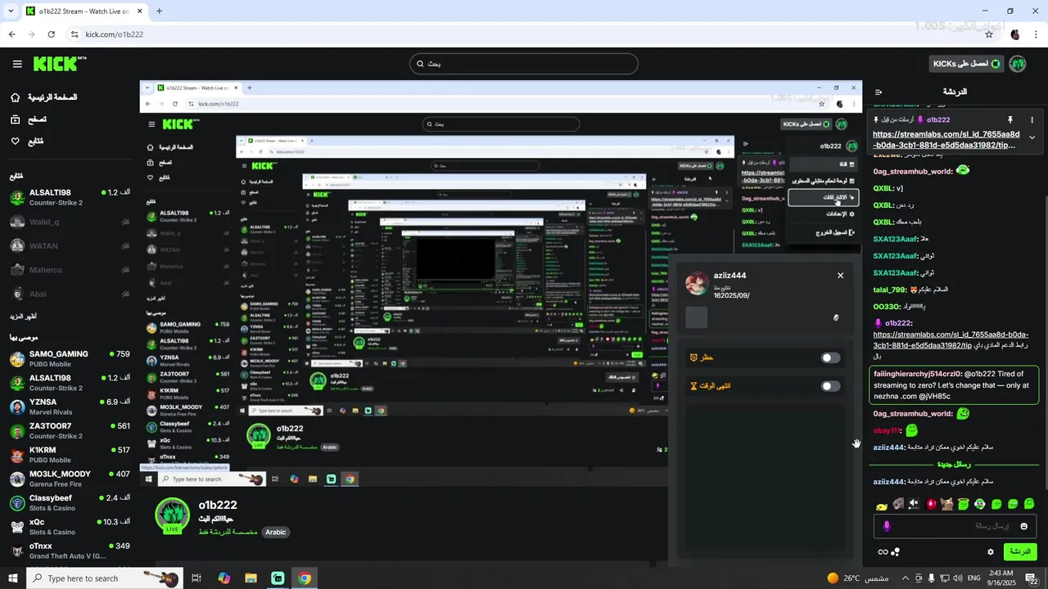
Task: Open the Kick hamburger menu
Action: (17, 64)
